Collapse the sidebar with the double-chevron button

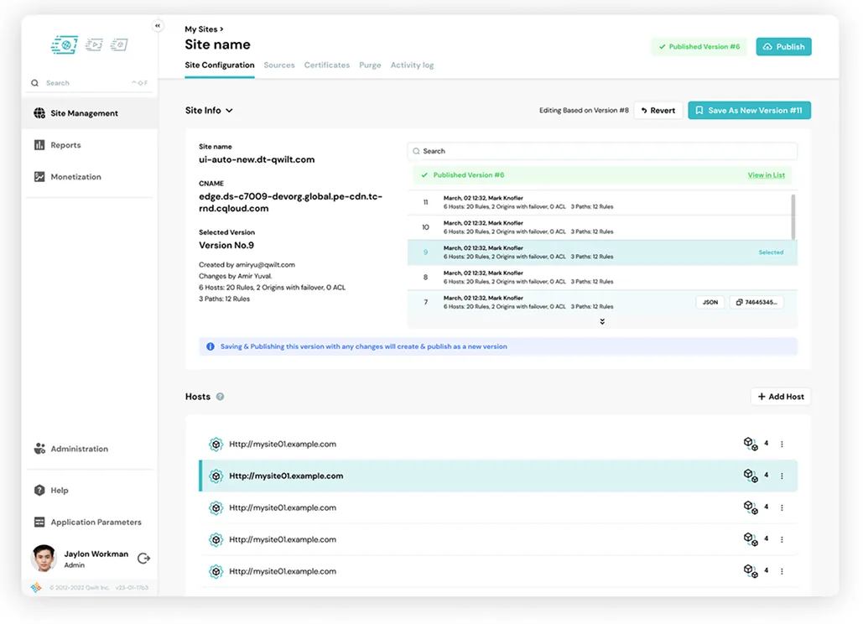pos(158,25)
